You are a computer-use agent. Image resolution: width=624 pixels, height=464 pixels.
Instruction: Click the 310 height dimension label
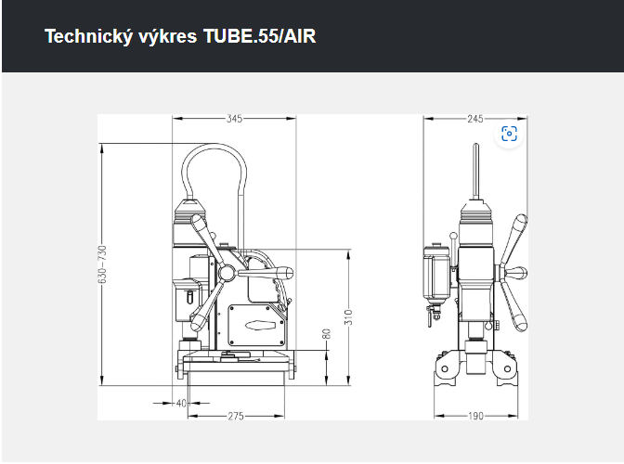(x=348, y=317)
